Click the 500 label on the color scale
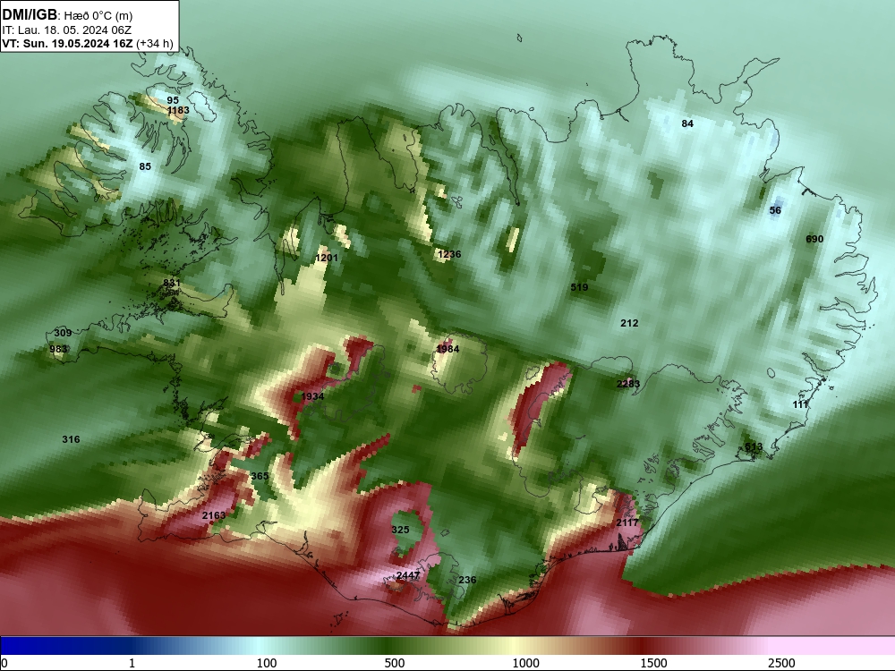Image resolution: width=895 pixels, height=671 pixels. click(x=395, y=663)
